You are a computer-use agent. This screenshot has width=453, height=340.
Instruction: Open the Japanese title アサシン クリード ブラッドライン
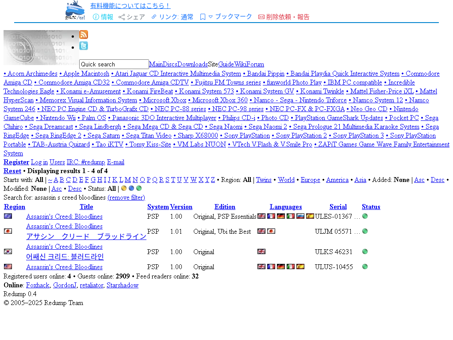click(86, 236)
